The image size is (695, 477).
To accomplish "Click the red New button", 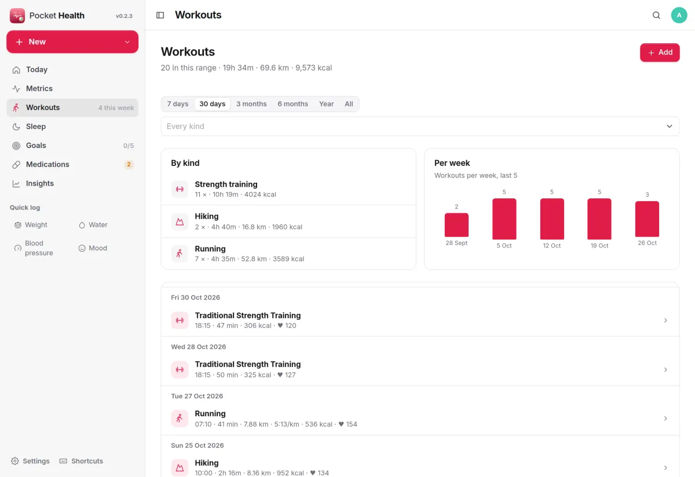I will pyautogui.click(x=72, y=42).
